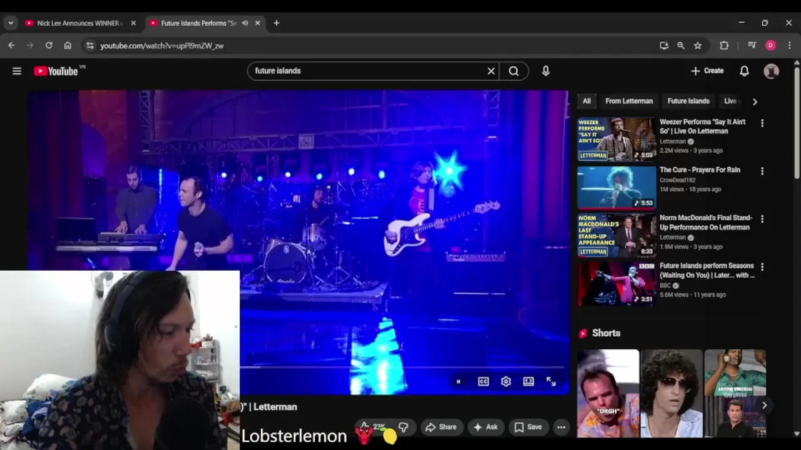Image resolution: width=801 pixels, height=450 pixels.
Task: Select the Future Islands chip
Action: point(688,101)
